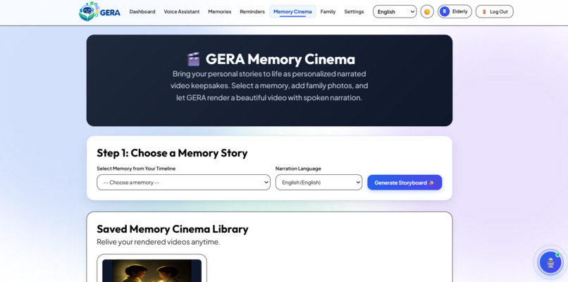Image resolution: width=568 pixels, height=282 pixels.
Task: Open the floating voice assistant microphone button
Action: (550, 262)
